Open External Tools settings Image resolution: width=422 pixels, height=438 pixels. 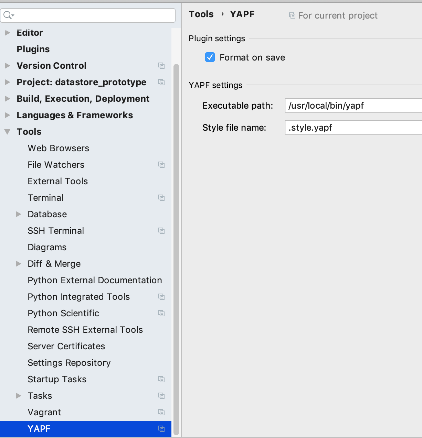tap(58, 181)
